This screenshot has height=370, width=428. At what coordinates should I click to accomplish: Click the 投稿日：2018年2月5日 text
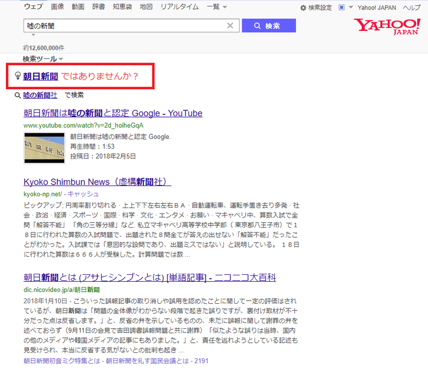tap(103, 156)
